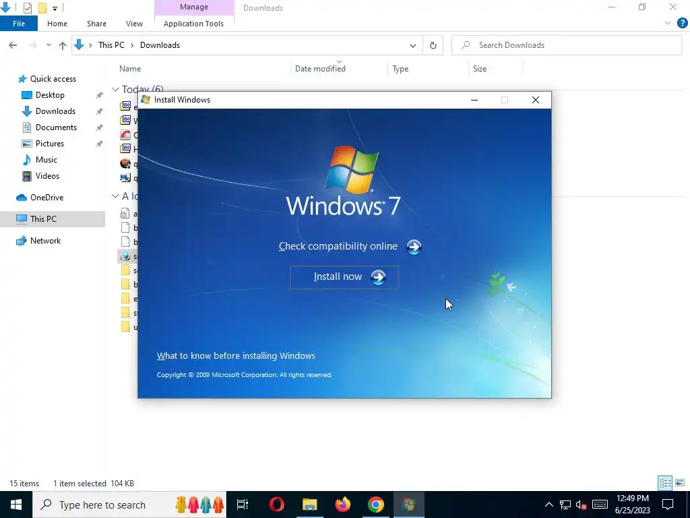The width and height of the screenshot is (690, 518).
Task: Open the touch keyboard tray icon
Action: (x=600, y=505)
